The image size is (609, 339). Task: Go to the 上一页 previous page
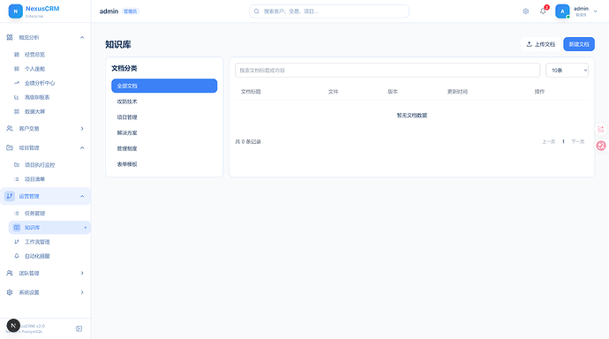(548, 142)
